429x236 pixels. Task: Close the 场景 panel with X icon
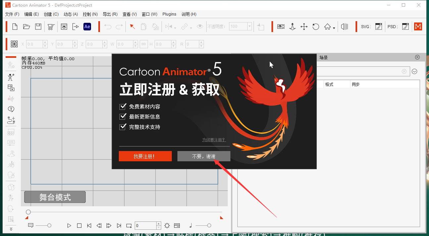point(417,57)
